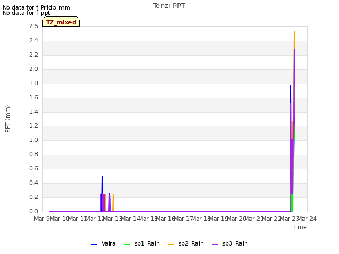339x254 pixels.
Task: Click the 2.0 y-axis tick label
Action: pos(33,69)
